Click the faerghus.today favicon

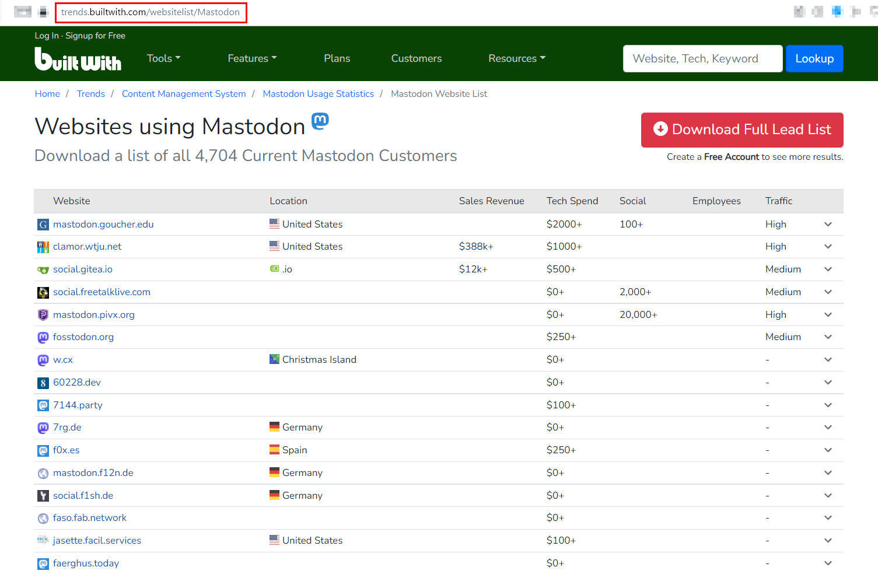click(x=43, y=563)
